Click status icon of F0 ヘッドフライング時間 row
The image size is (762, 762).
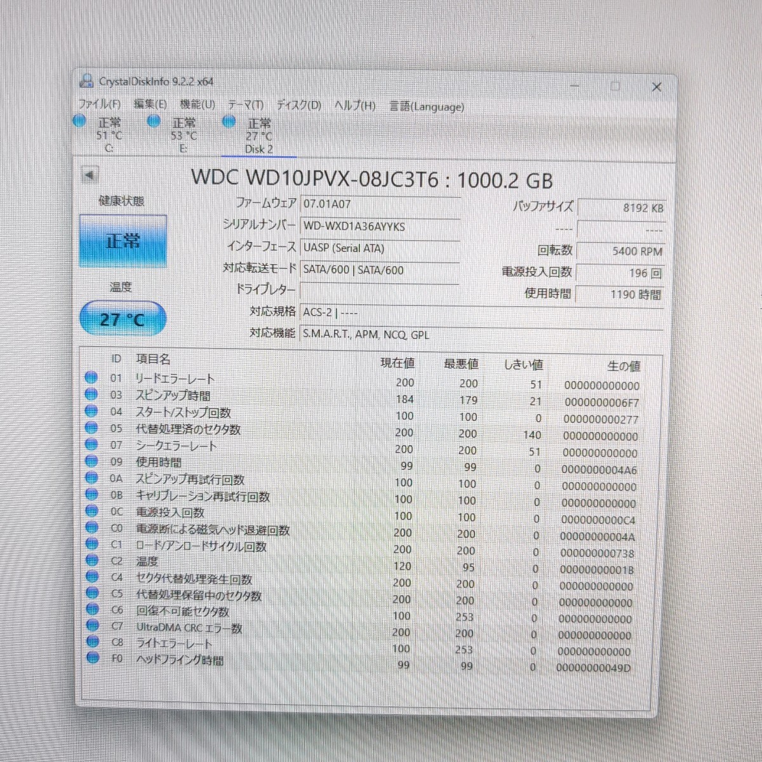93,658
